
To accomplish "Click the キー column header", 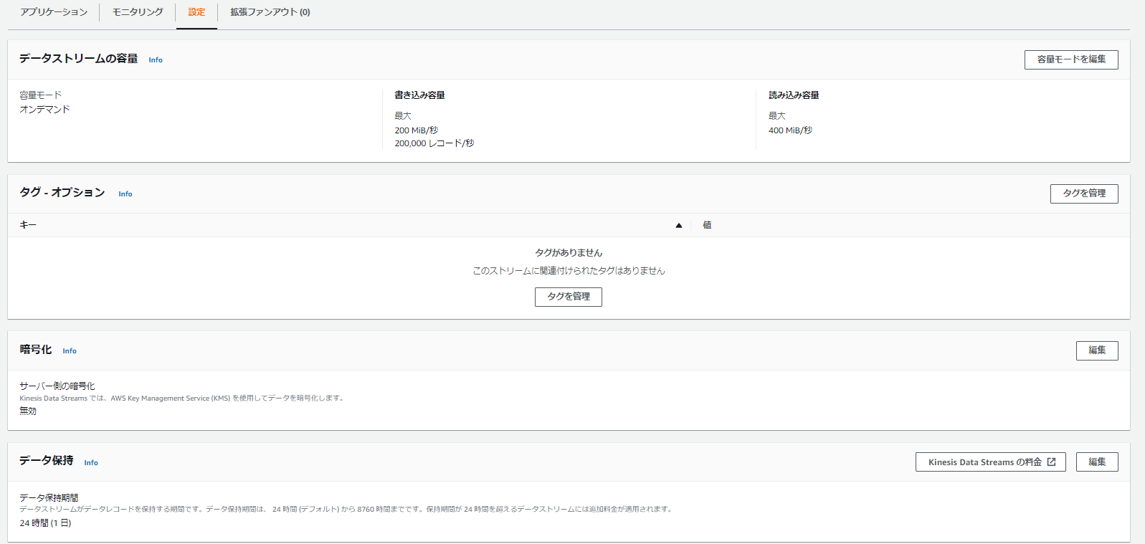I will point(28,225).
